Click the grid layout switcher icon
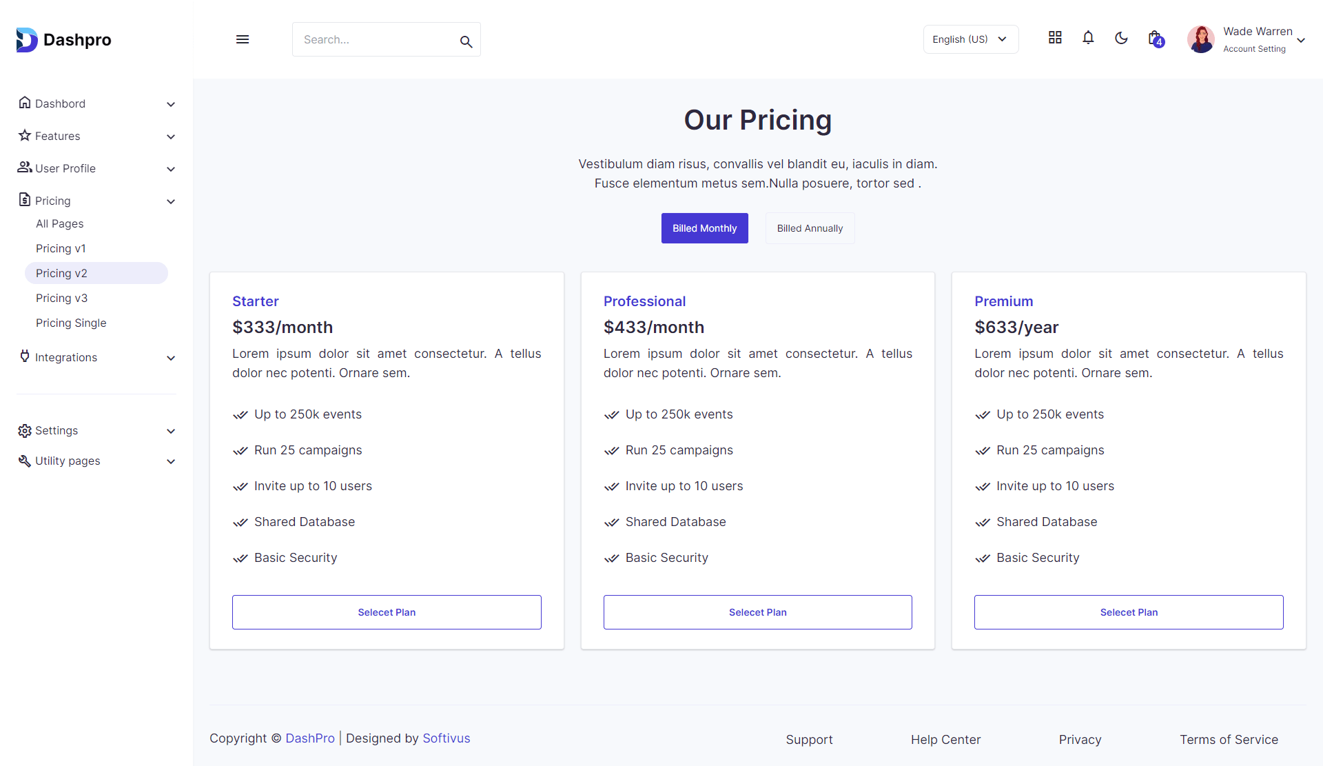Screen dimensions: 1323x766 1055,39
